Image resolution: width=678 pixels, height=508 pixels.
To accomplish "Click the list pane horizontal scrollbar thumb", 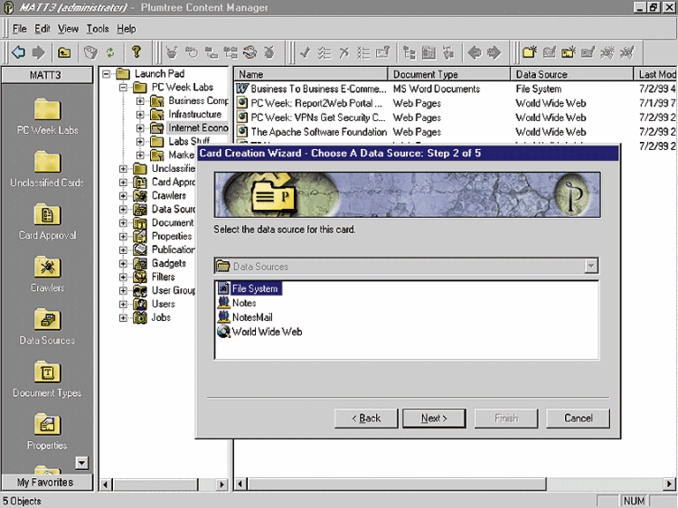I will point(397,484).
